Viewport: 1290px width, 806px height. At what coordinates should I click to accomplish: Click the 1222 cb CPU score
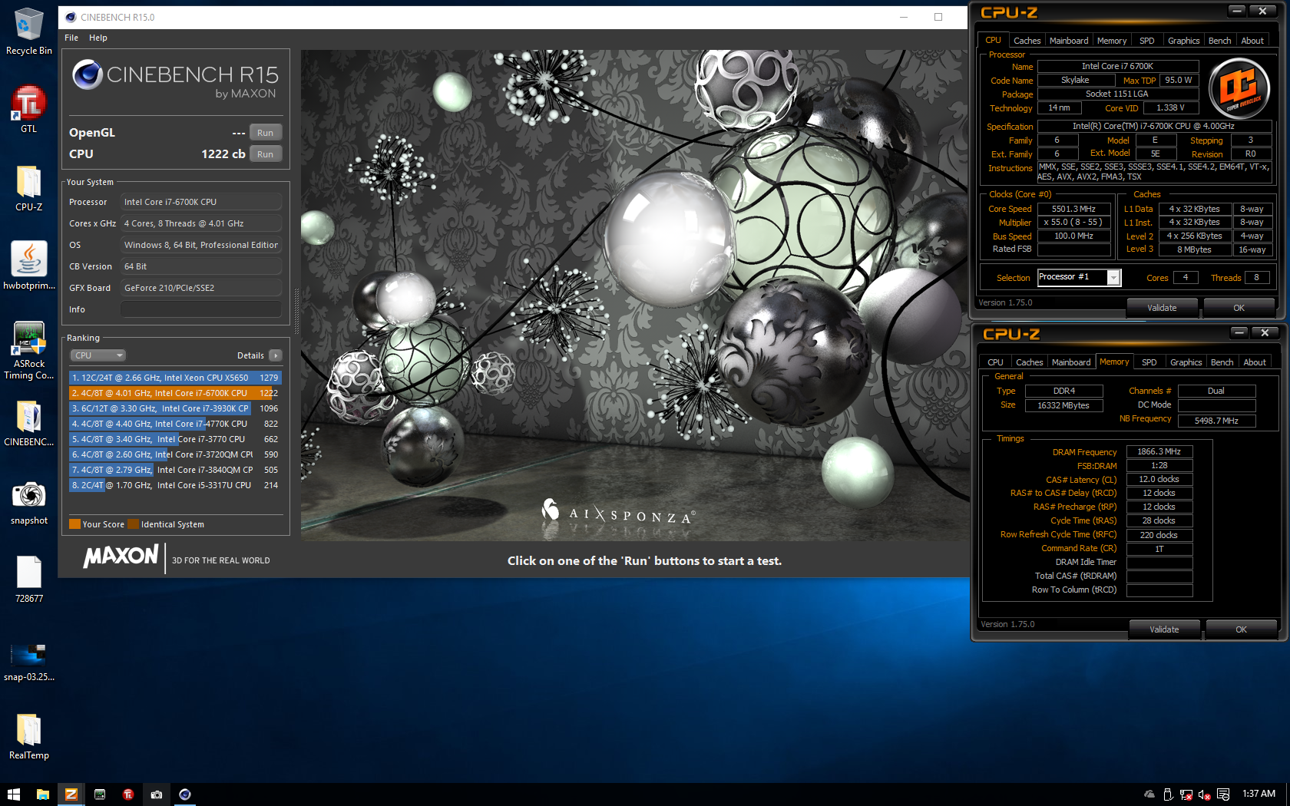tap(223, 154)
